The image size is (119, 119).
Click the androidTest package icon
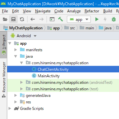[28, 82]
